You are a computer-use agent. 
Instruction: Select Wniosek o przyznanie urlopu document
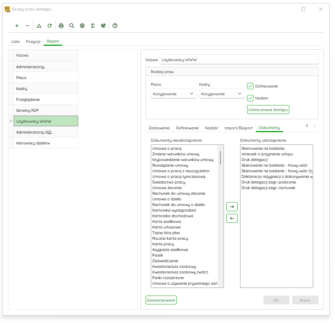(x=267, y=154)
